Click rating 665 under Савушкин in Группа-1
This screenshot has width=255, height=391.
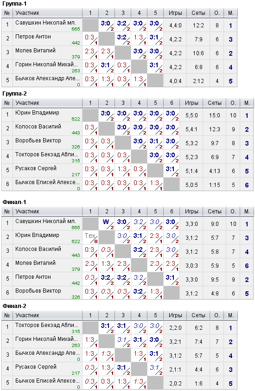click(76, 29)
